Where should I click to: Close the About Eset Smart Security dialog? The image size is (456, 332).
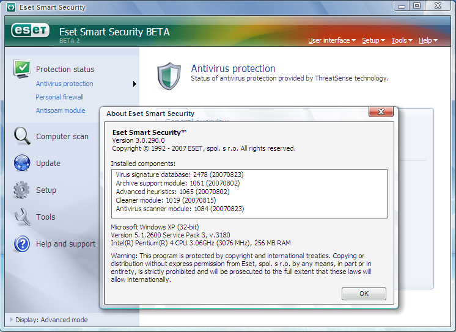tap(380, 112)
